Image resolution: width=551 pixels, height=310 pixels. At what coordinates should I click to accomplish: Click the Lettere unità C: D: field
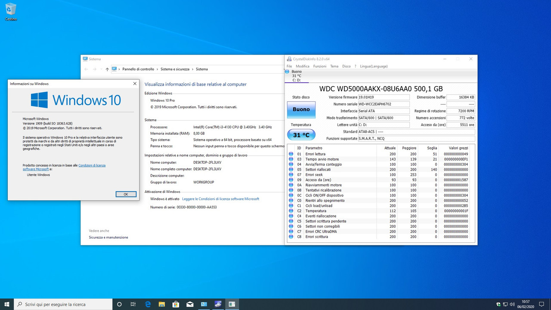pos(384,125)
